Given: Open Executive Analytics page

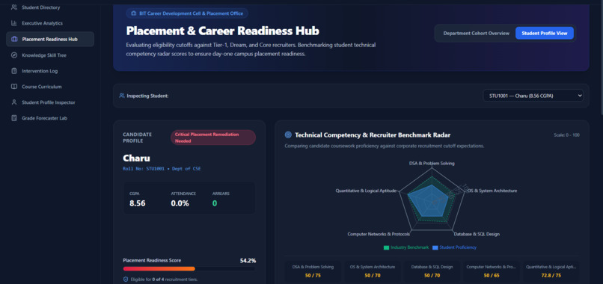Looking at the screenshot, I should (50, 23).
